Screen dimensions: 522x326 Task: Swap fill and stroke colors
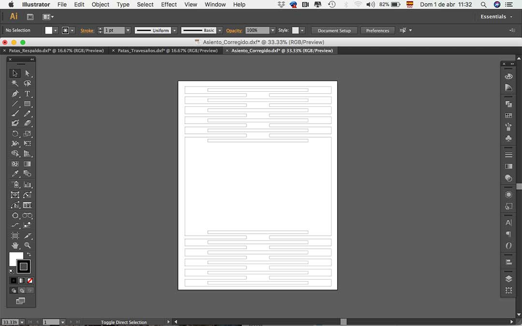coord(29,255)
